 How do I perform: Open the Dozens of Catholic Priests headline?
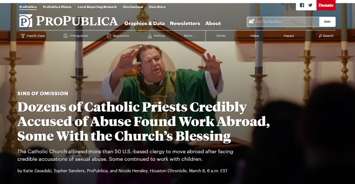click(x=143, y=122)
